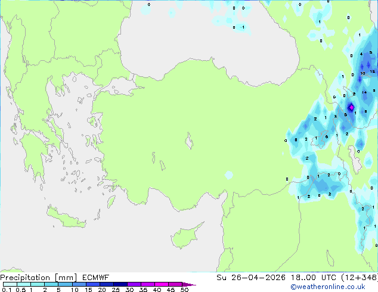Click the 0.5–1 mm legend color swatch
The width and height of the screenshot is (378, 292).
tap(24, 284)
